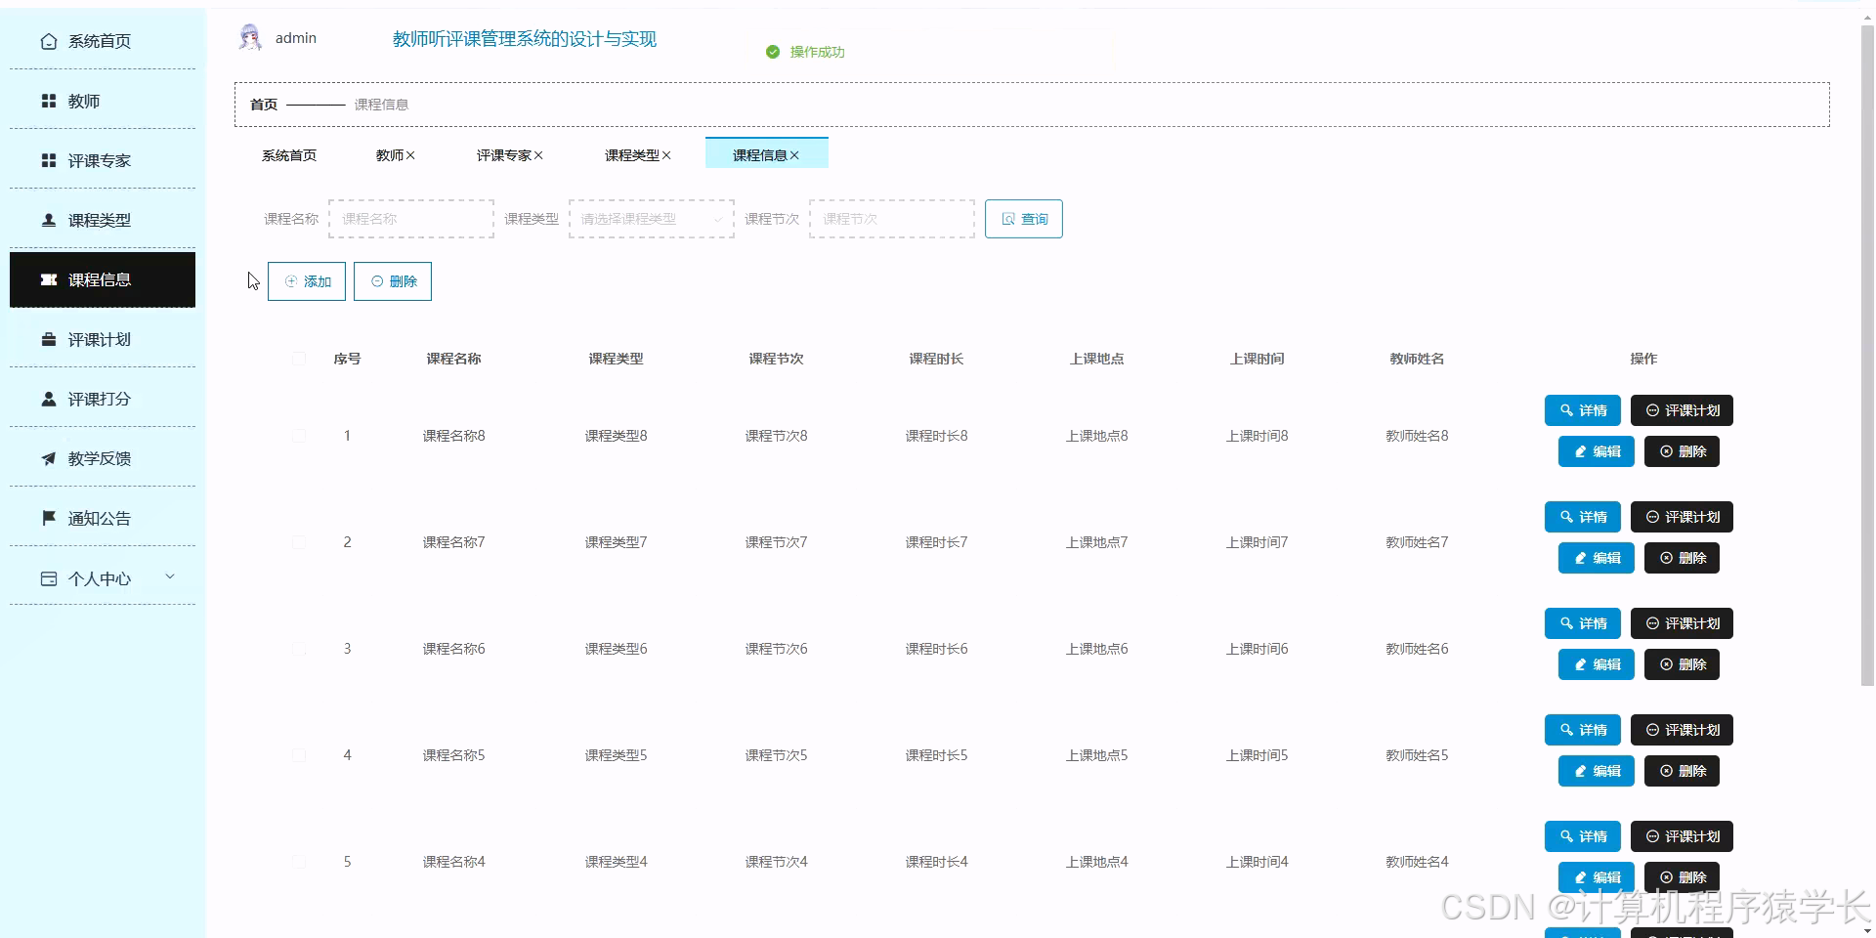Check the checkbox for row 1 课程名称8
Image resolution: width=1876 pixels, height=938 pixels.
299,436
